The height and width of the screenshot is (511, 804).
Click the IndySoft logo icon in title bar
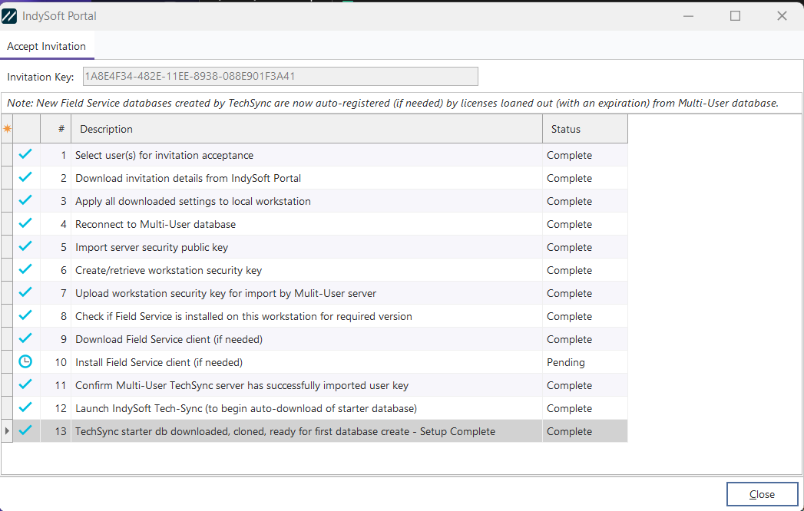pos(10,16)
